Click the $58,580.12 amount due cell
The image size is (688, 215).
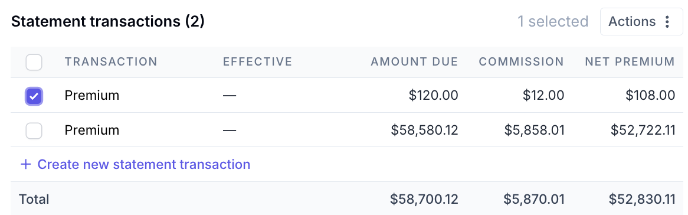(x=424, y=130)
